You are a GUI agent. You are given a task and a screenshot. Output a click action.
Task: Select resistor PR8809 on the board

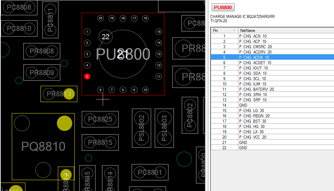click(42, 73)
